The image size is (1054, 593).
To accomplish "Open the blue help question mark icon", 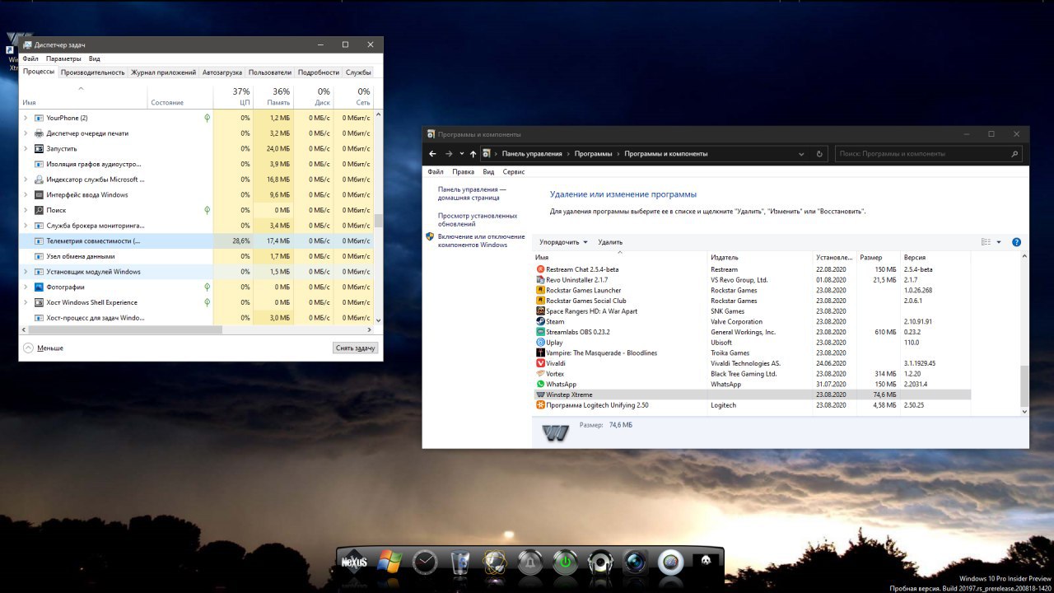I will (x=1016, y=242).
